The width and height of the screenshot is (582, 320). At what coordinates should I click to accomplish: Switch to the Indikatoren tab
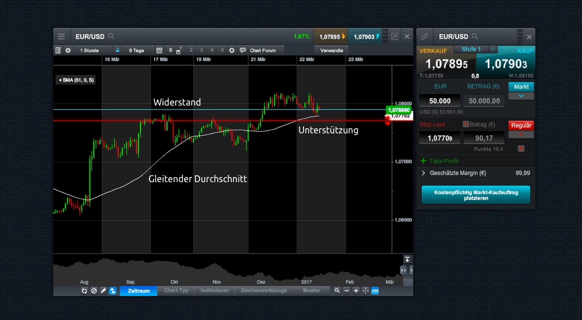(x=214, y=290)
